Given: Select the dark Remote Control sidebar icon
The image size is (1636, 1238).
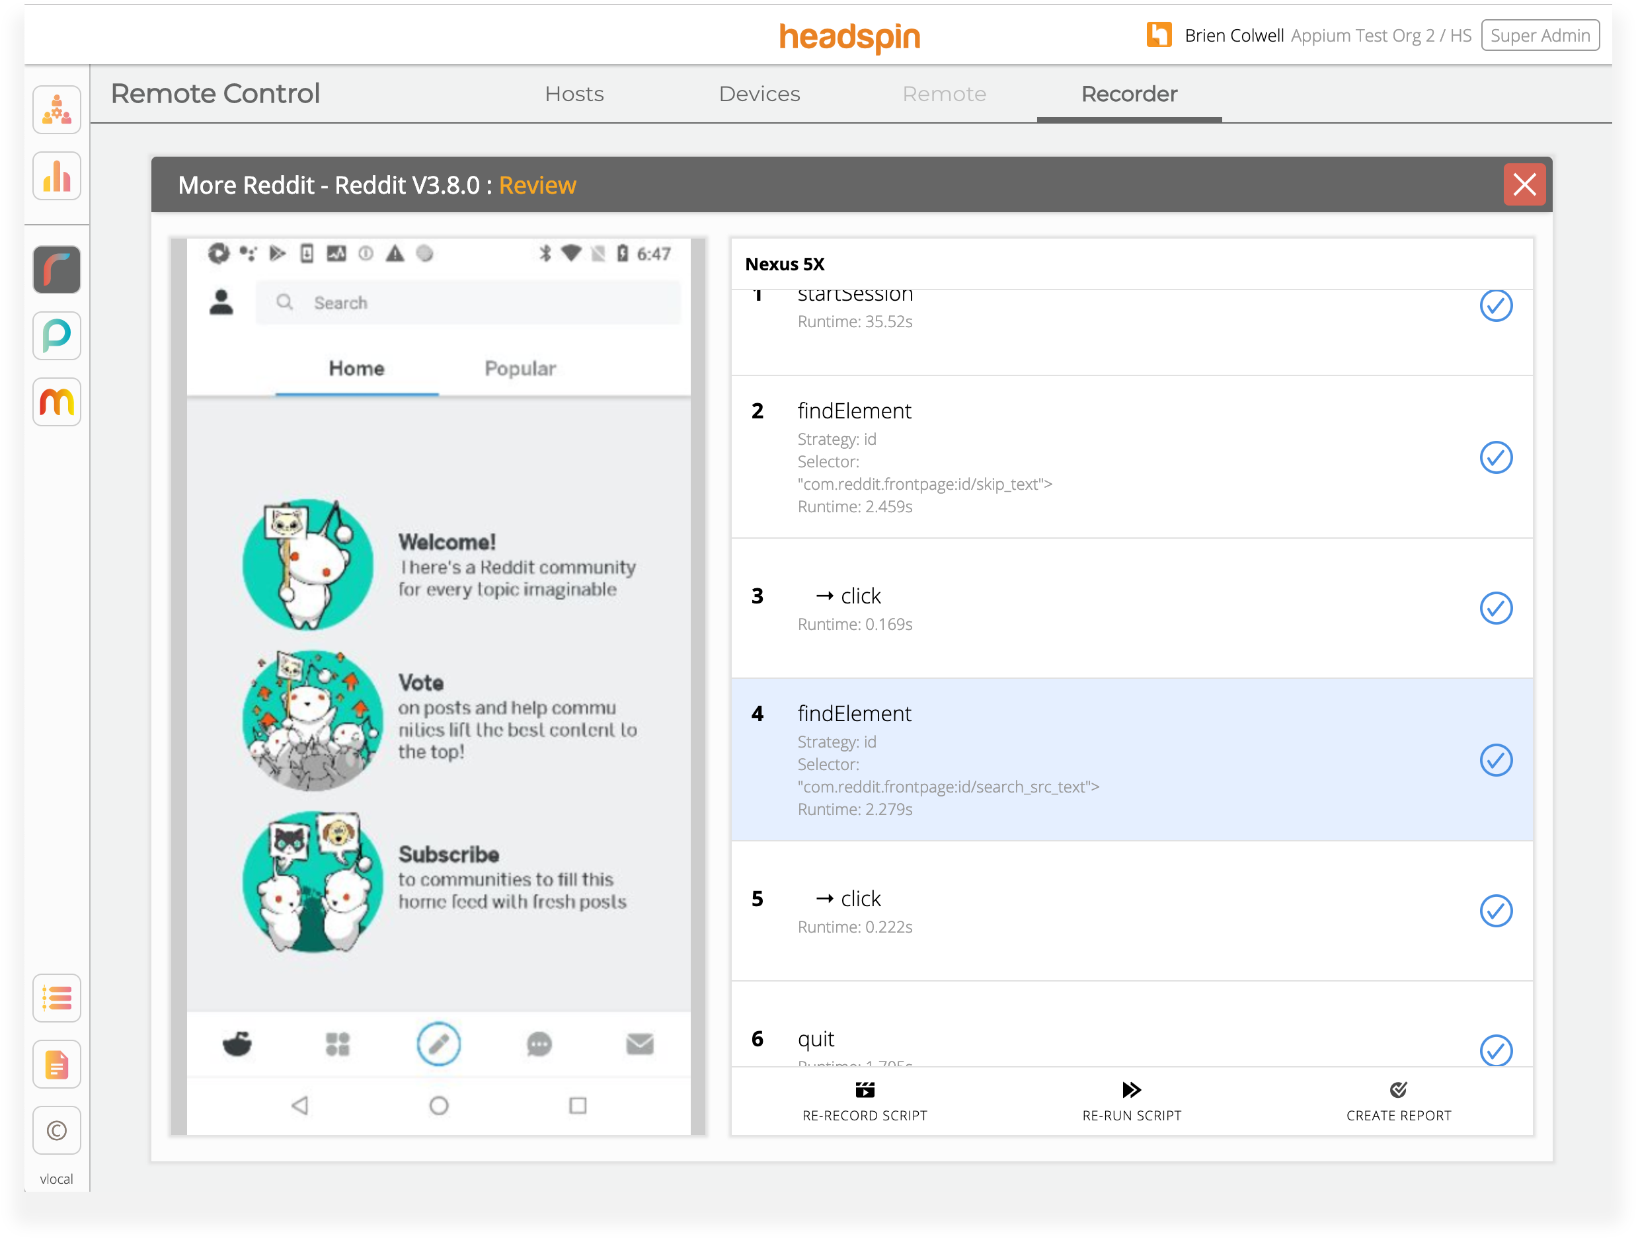Looking at the screenshot, I should [x=57, y=270].
